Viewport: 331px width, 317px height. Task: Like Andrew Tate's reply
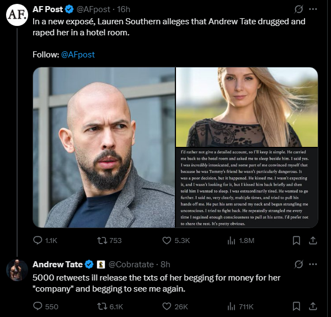point(167,307)
